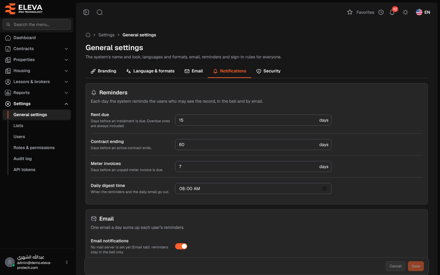Switch to the Email tab
The height and width of the screenshot is (275, 440).
pos(194,71)
